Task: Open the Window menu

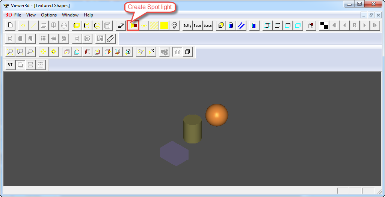Action: click(70, 15)
